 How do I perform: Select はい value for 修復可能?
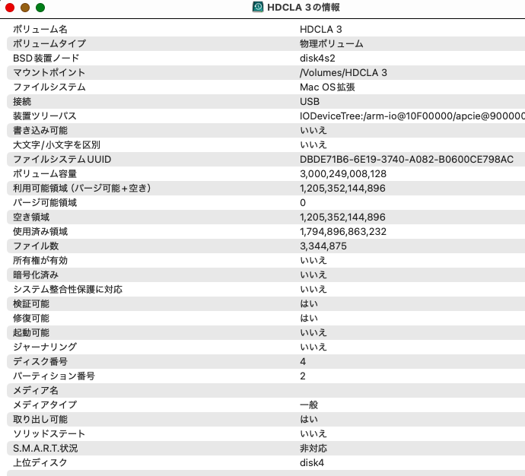[x=309, y=318]
